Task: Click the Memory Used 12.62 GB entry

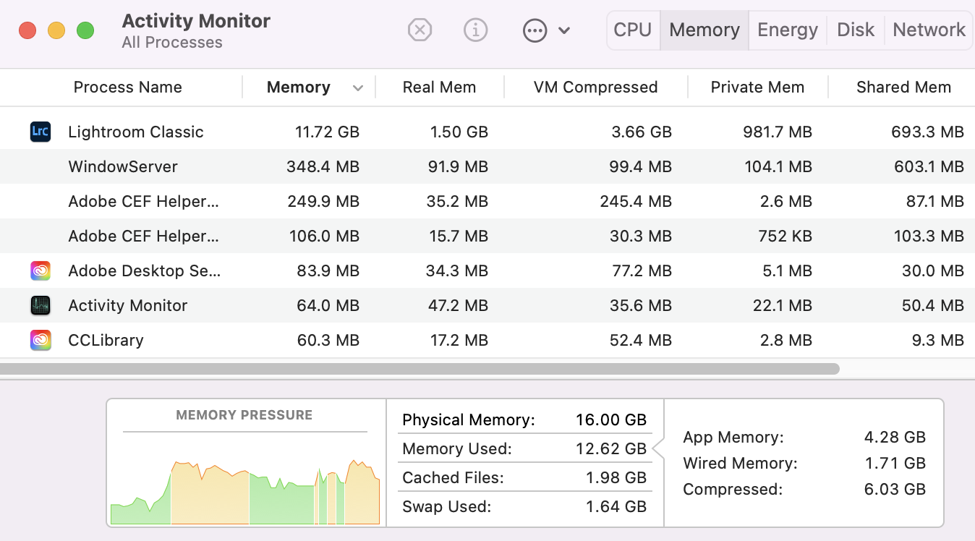Action: click(x=524, y=448)
